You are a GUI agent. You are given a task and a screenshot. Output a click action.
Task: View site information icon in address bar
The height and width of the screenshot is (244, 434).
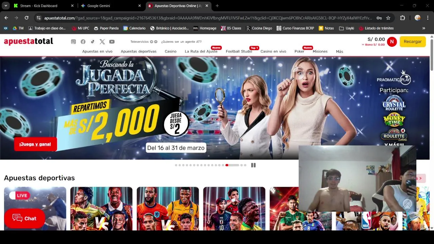pyautogui.click(x=39, y=18)
